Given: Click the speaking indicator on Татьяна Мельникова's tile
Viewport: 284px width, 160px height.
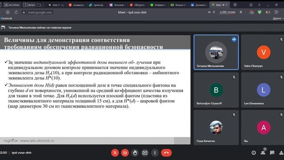Looking at the screenshot, I should tap(234, 40).
